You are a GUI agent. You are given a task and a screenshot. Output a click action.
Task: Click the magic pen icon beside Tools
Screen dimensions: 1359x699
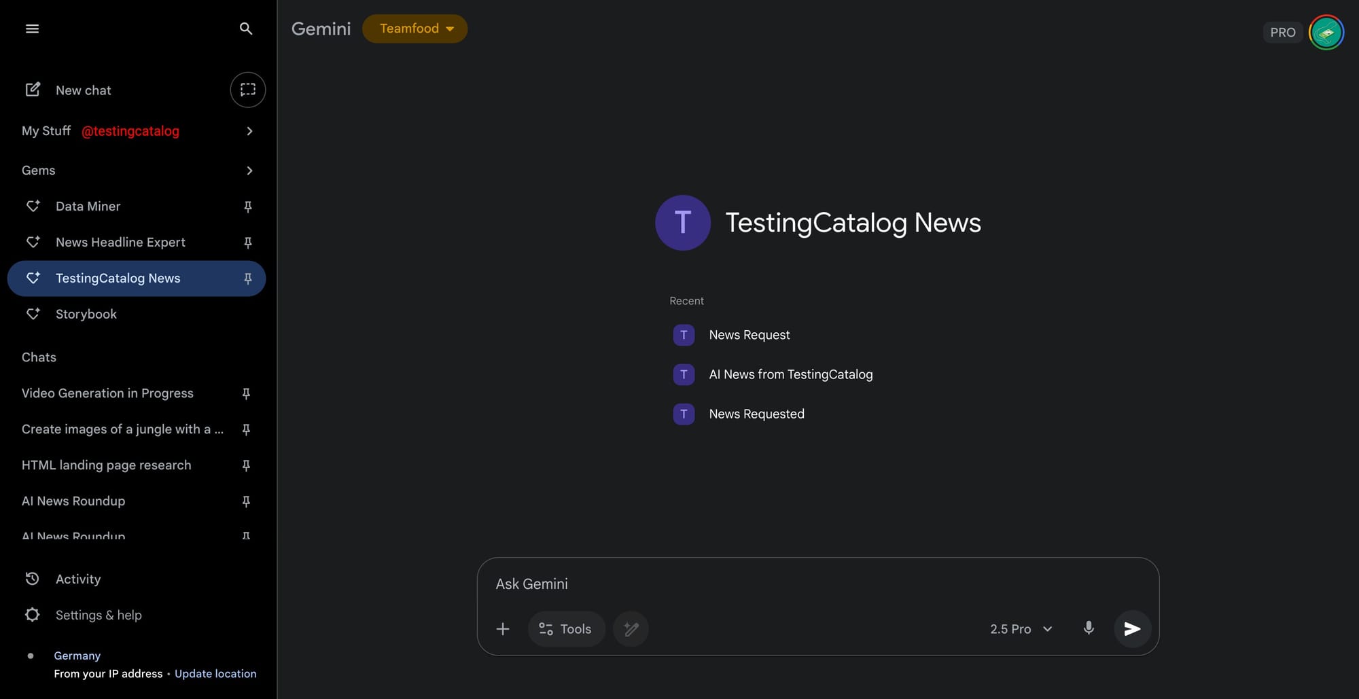pyautogui.click(x=631, y=629)
